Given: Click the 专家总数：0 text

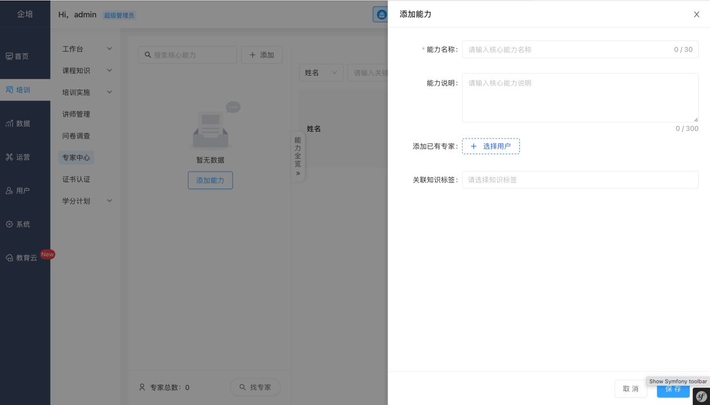Looking at the screenshot, I should (170, 387).
